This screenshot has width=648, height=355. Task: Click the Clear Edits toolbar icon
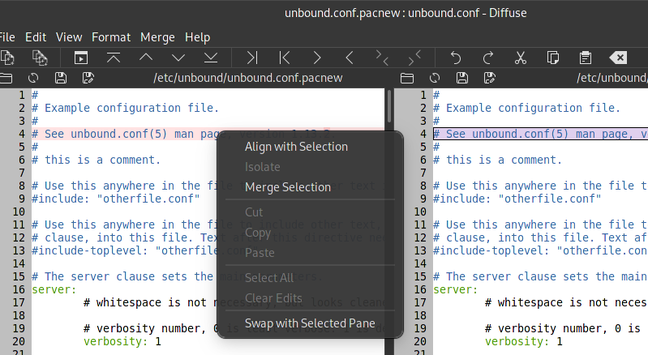coord(618,58)
